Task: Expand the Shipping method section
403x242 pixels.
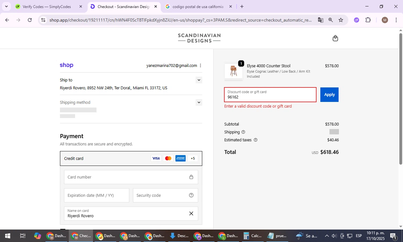Action: (x=199, y=102)
